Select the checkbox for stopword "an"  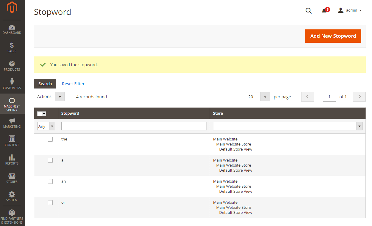click(x=50, y=181)
